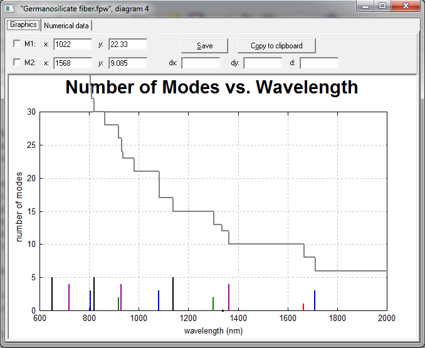Switch to the Graphics tab
425x348 pixels.
click(24, 24)
